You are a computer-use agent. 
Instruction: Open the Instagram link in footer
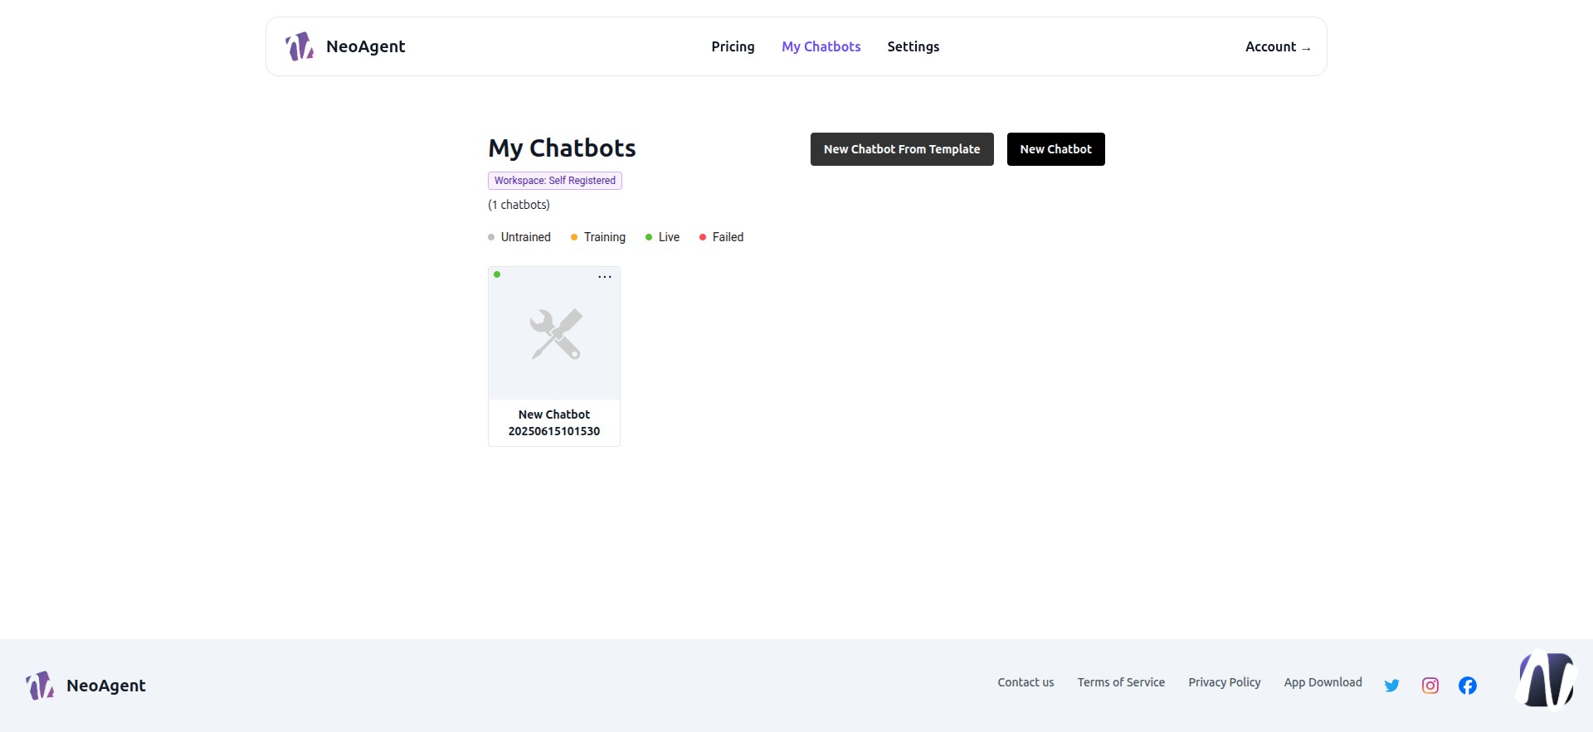click(1430, 686)
